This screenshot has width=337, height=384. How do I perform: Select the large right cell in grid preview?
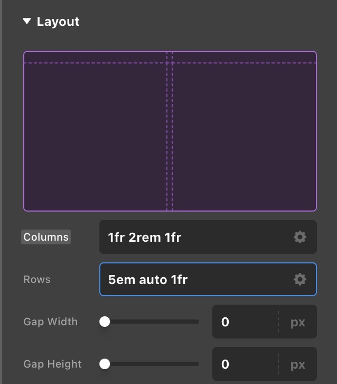click(244, 136)
